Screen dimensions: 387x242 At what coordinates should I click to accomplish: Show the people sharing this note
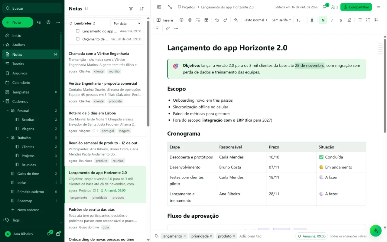tap(334, 7)
